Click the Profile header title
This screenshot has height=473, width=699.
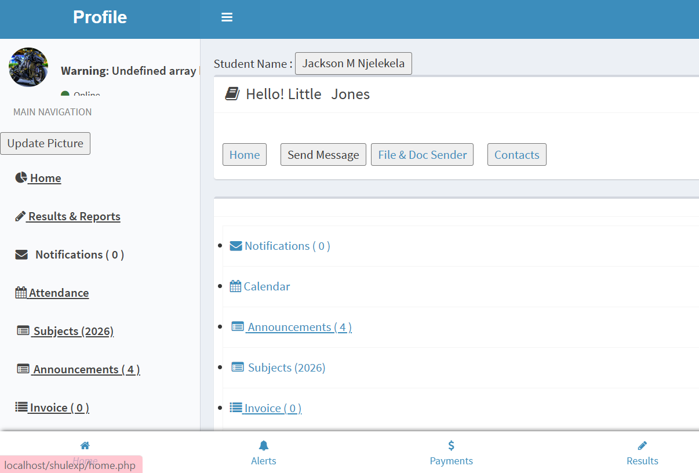point(100,17)
